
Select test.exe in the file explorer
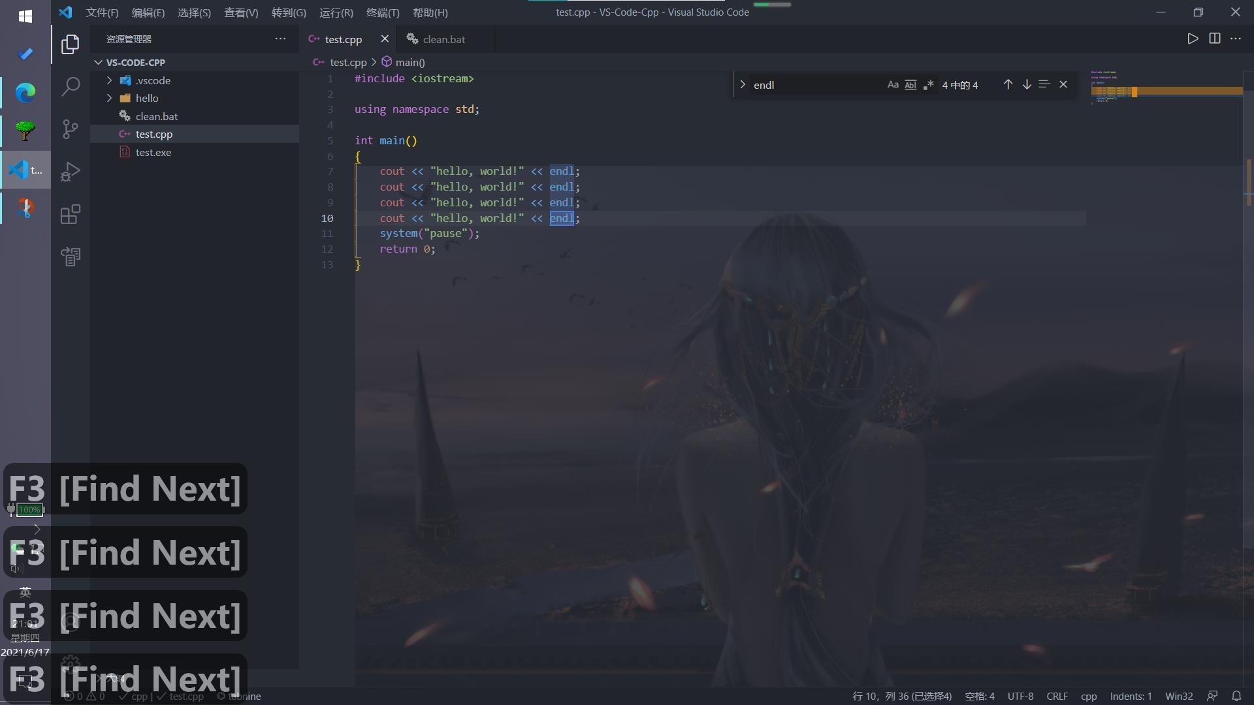[x=195, y=152]
